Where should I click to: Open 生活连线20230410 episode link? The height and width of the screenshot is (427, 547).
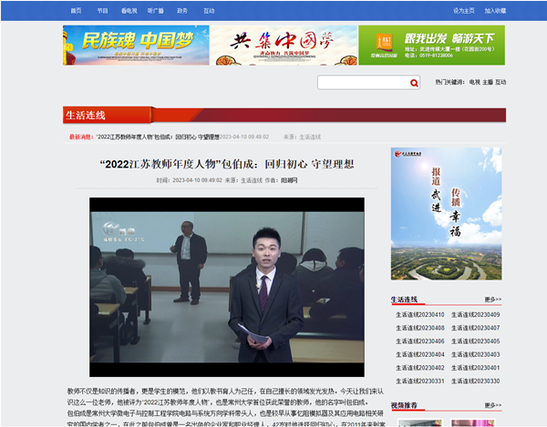tap(419, 315)
